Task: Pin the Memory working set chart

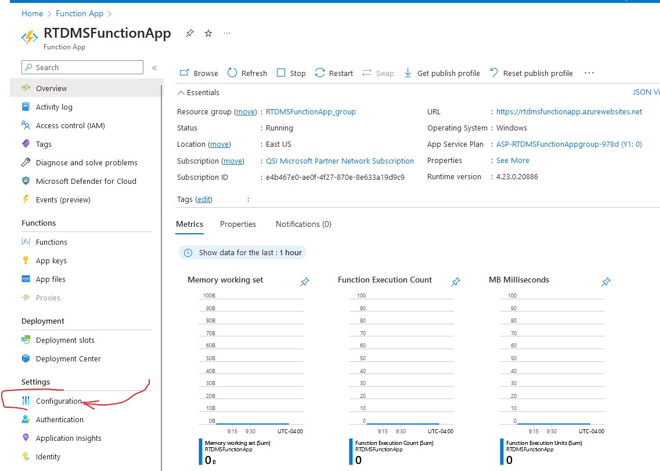Action: pyautogui.click(x=305, y=282)
